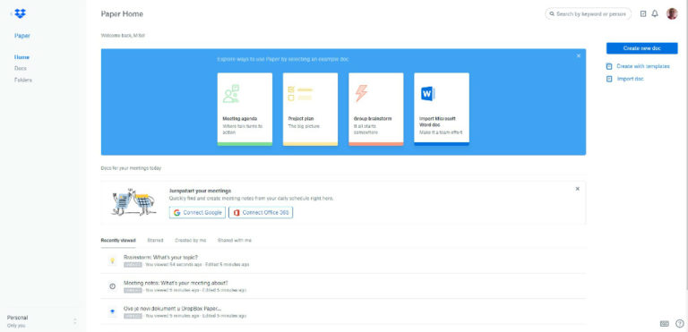The image size is (688, 332).
Task: Click the Create with templates icon
Action: click(x=609, y=66)
